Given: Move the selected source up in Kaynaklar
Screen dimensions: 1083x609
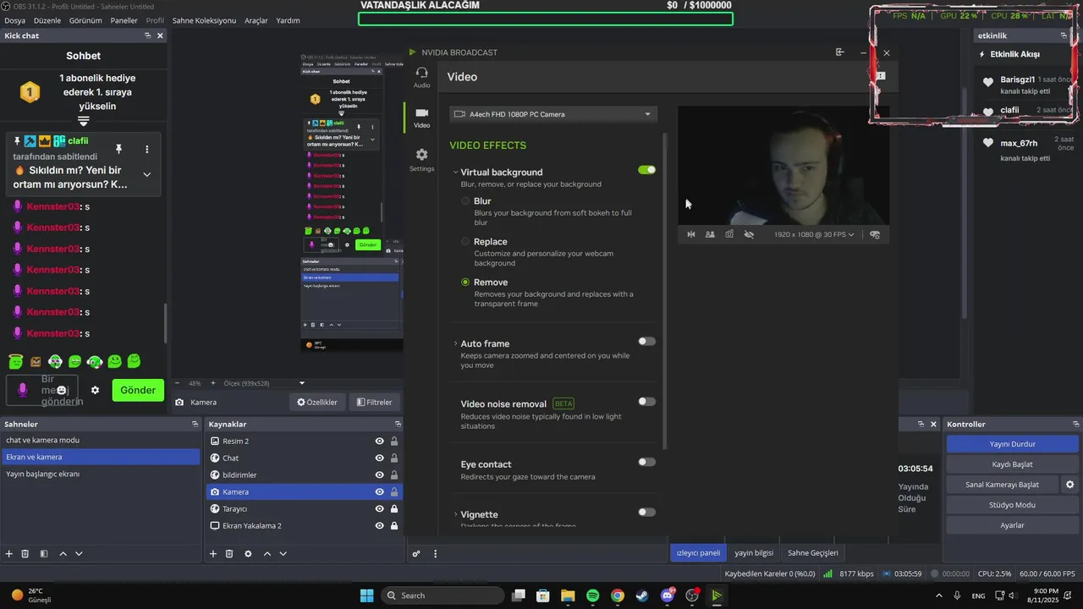Looking at the screenshot, I should pyautogui.click(x=267, y=553).
